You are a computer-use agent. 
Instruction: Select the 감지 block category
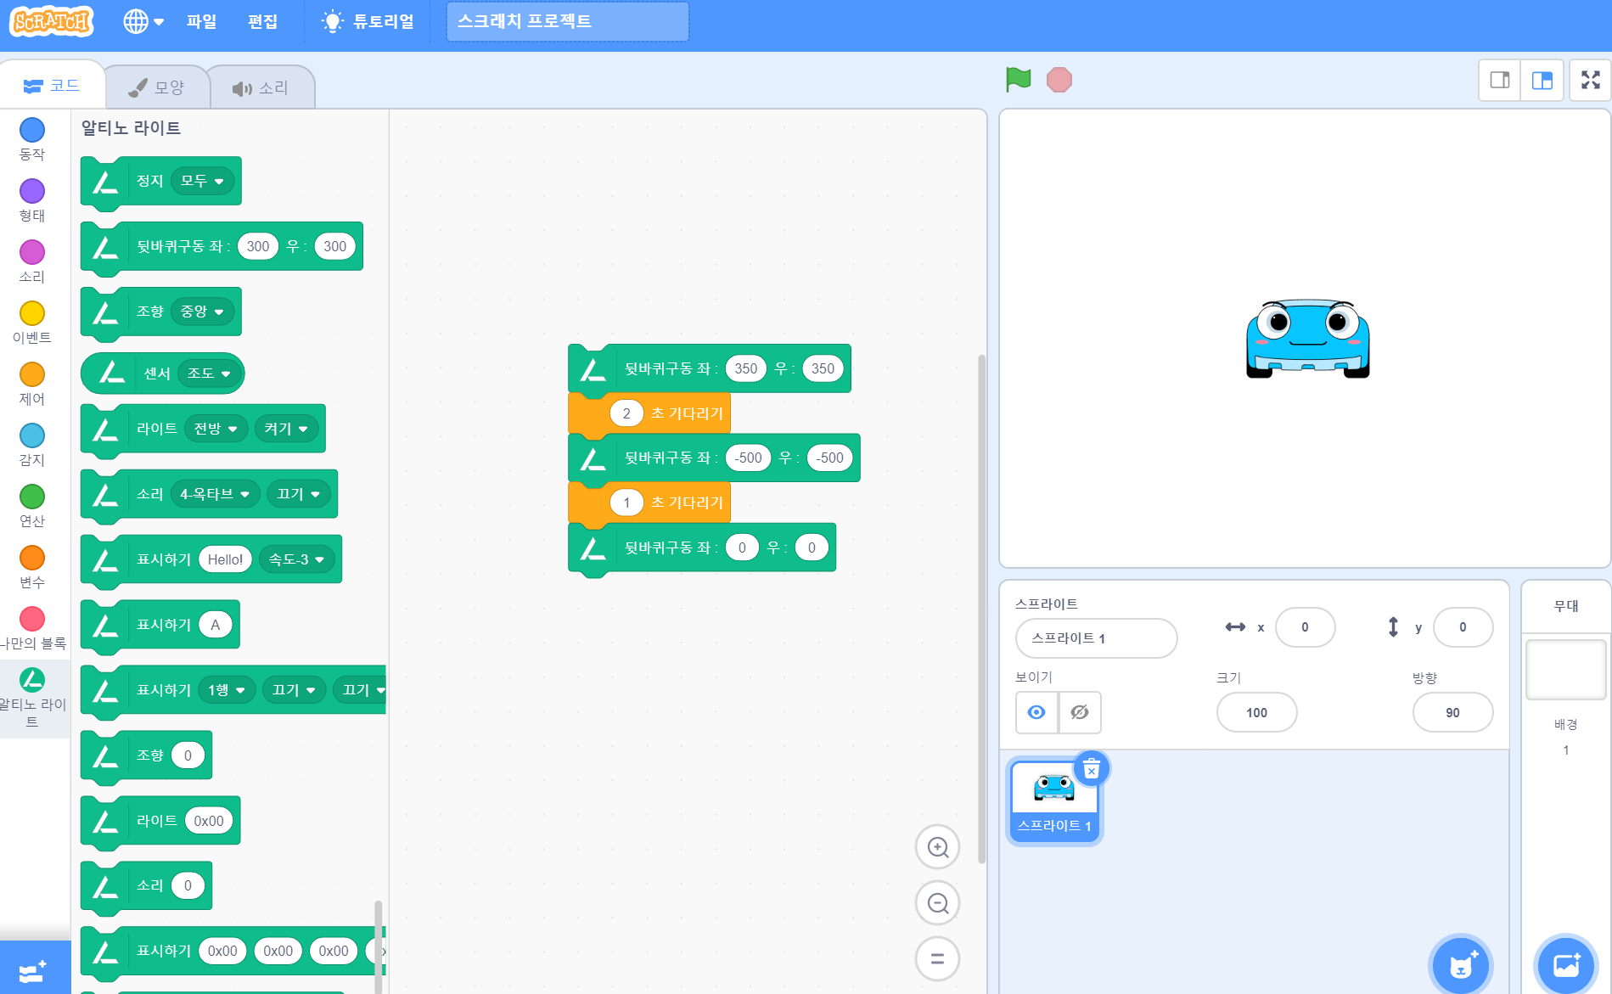(32, 445)
